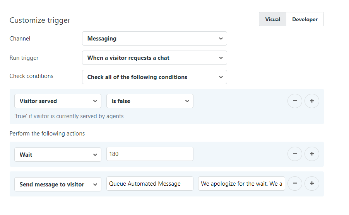
Task: Switch to the Visual editor tab
Action: [272, 19]
